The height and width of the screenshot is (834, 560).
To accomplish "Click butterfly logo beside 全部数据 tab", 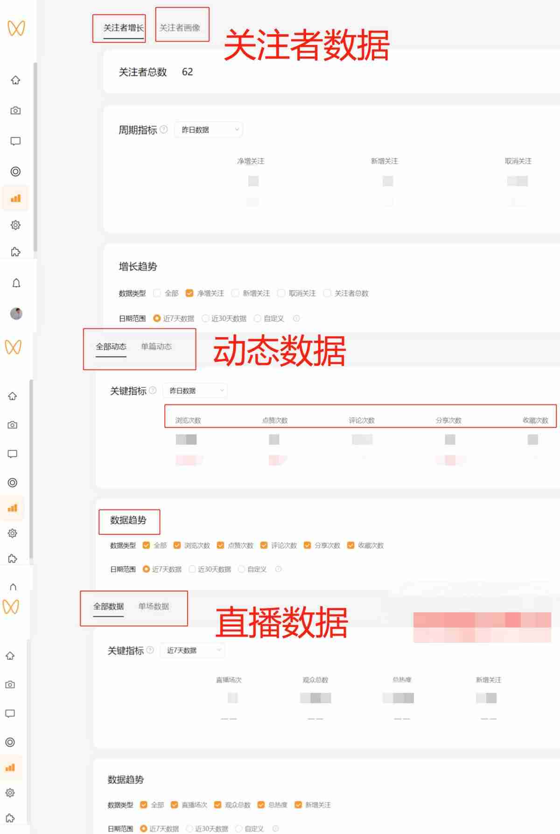I will pyautogui.click(x=11, y=607).
